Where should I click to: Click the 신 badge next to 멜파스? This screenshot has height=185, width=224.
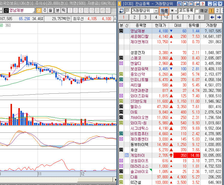coord(121,107)
